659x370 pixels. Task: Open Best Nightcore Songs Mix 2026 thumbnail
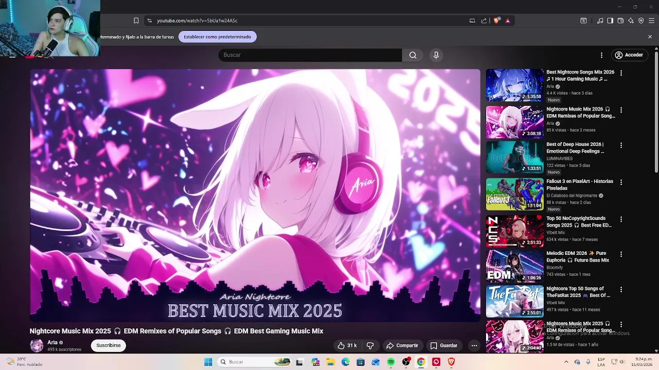click(515, 85)
